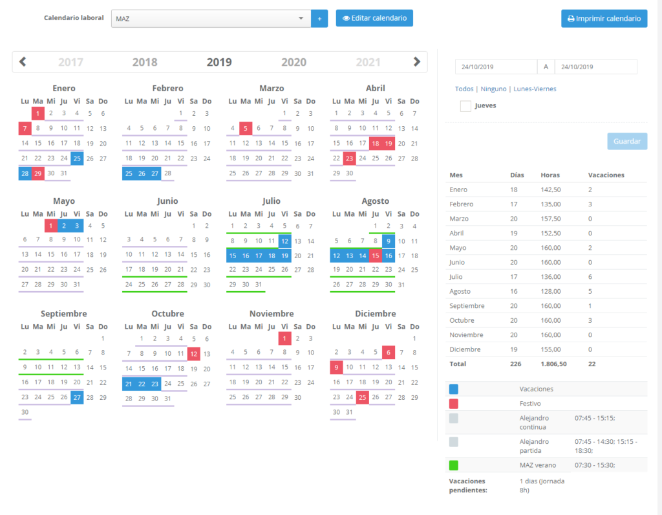Click the Guardar button
This screenshot has width=662, height=515.
[x=627, y=141]
